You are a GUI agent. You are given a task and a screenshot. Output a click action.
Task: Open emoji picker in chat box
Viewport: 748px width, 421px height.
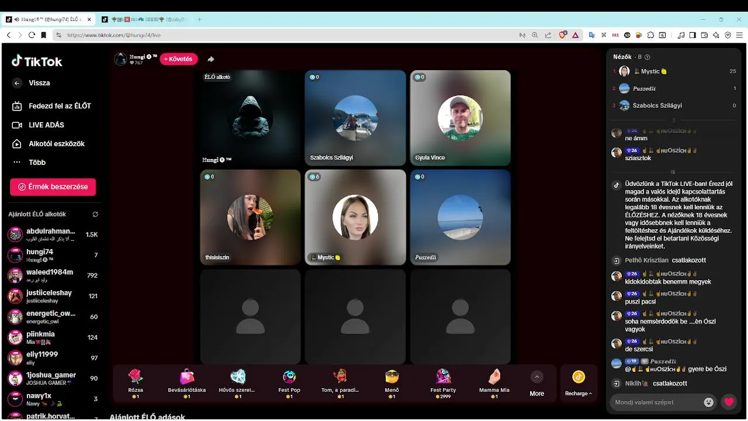709,402
